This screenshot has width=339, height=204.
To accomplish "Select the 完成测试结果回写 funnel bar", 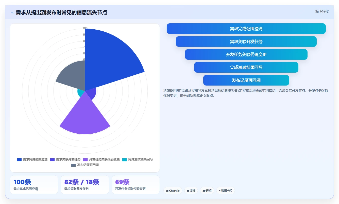I will (x=246, y=67).
